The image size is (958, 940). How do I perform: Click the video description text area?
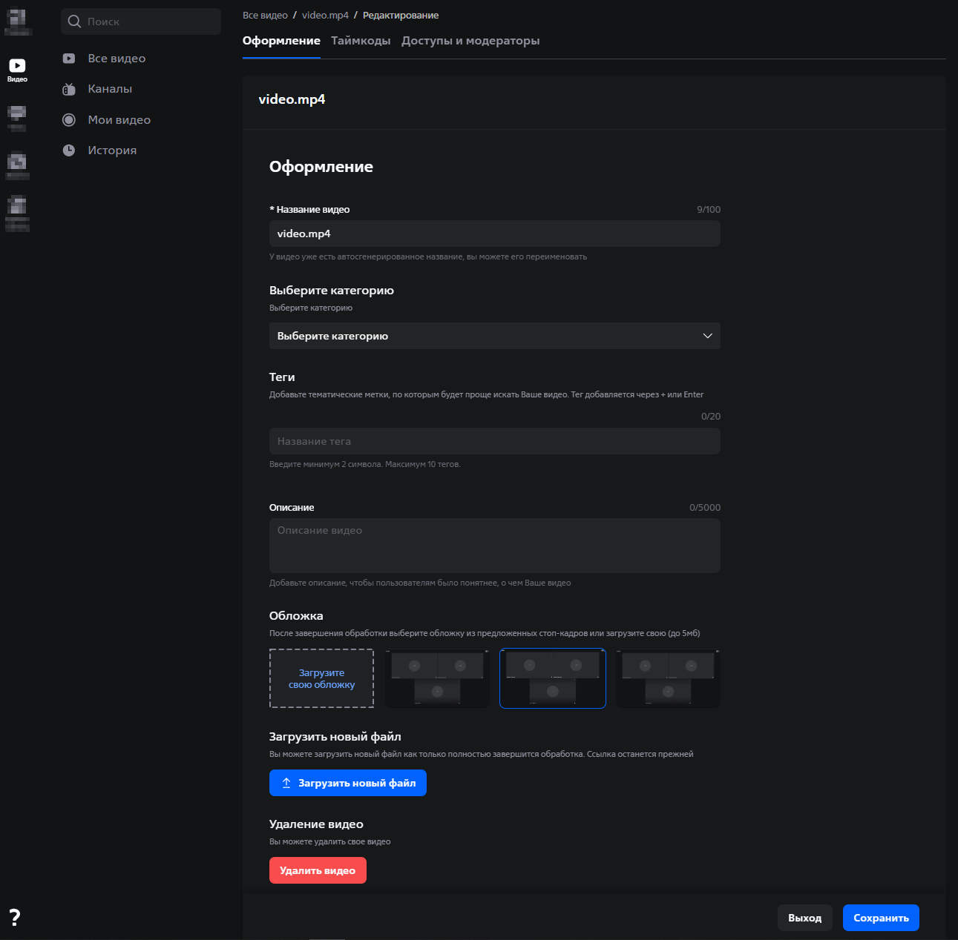tap(494, 546)
